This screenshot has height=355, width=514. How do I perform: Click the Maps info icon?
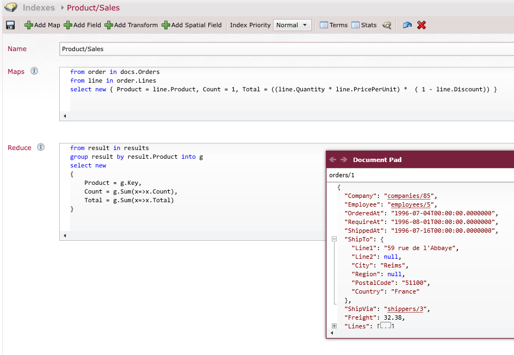coord(34,71)
